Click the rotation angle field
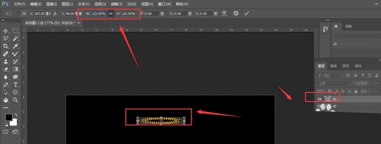 [x=152, y=14]
